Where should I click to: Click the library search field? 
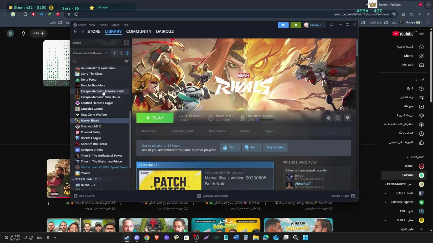97,61
